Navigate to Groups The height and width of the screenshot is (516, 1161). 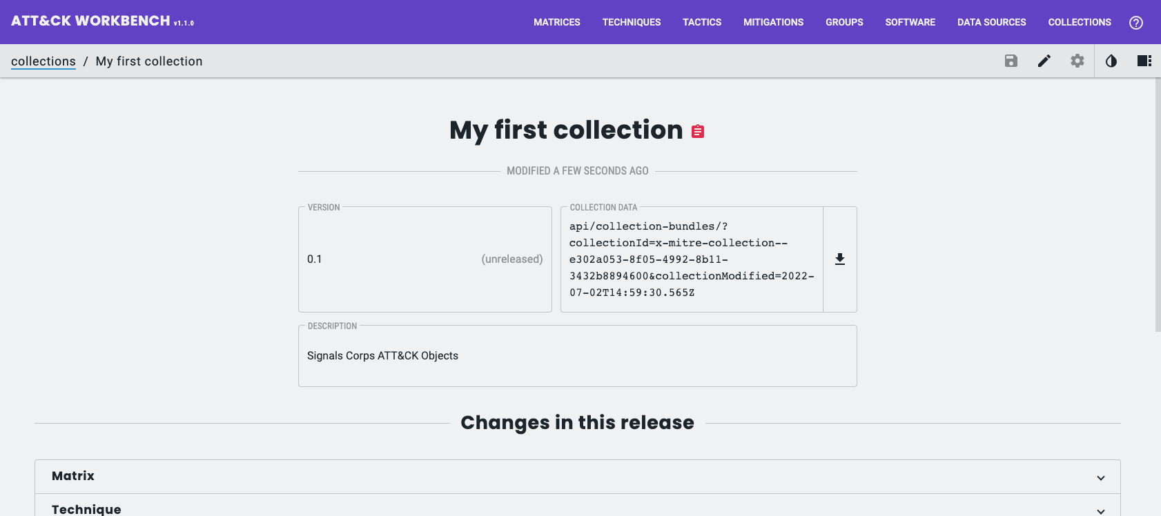[844, 22]
